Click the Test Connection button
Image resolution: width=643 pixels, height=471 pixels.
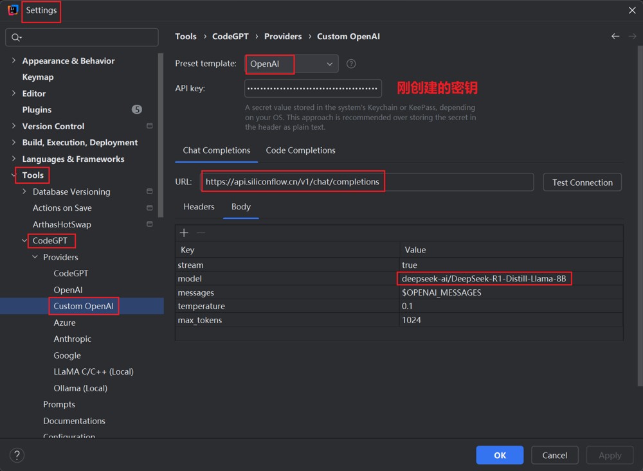(583, 182)
